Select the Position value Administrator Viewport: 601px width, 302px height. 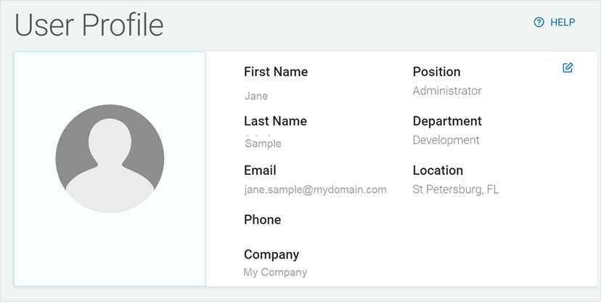pos(447,91)
